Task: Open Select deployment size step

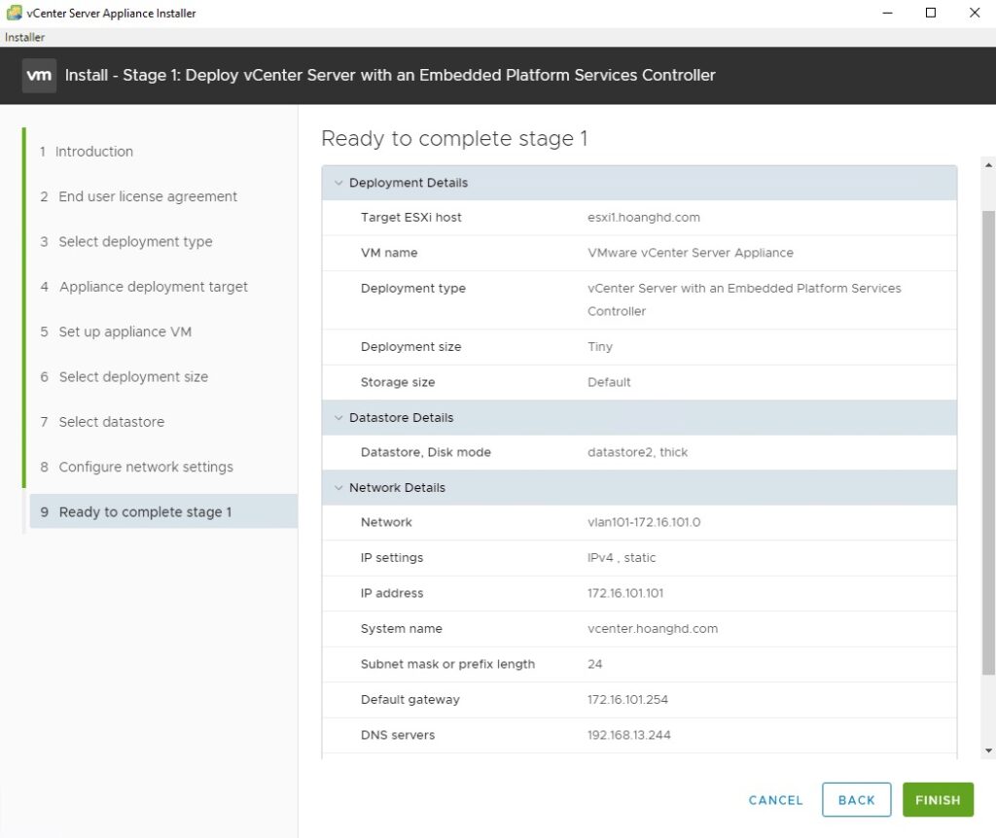Action: tap(124, 377)
